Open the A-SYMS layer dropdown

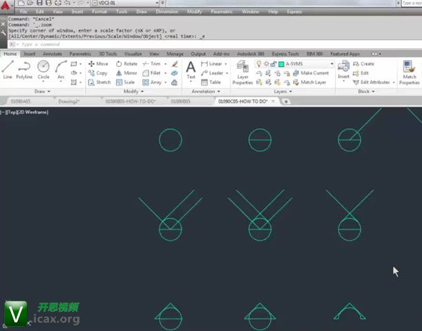click(332, 63)
